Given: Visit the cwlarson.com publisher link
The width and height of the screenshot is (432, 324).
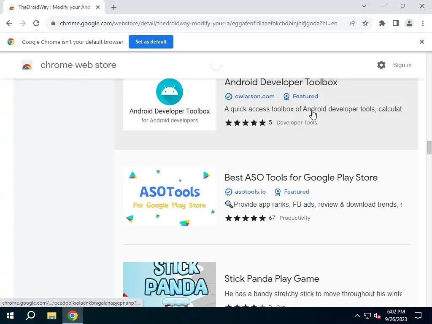Looking at the screenshot, I should coord(254,97).
